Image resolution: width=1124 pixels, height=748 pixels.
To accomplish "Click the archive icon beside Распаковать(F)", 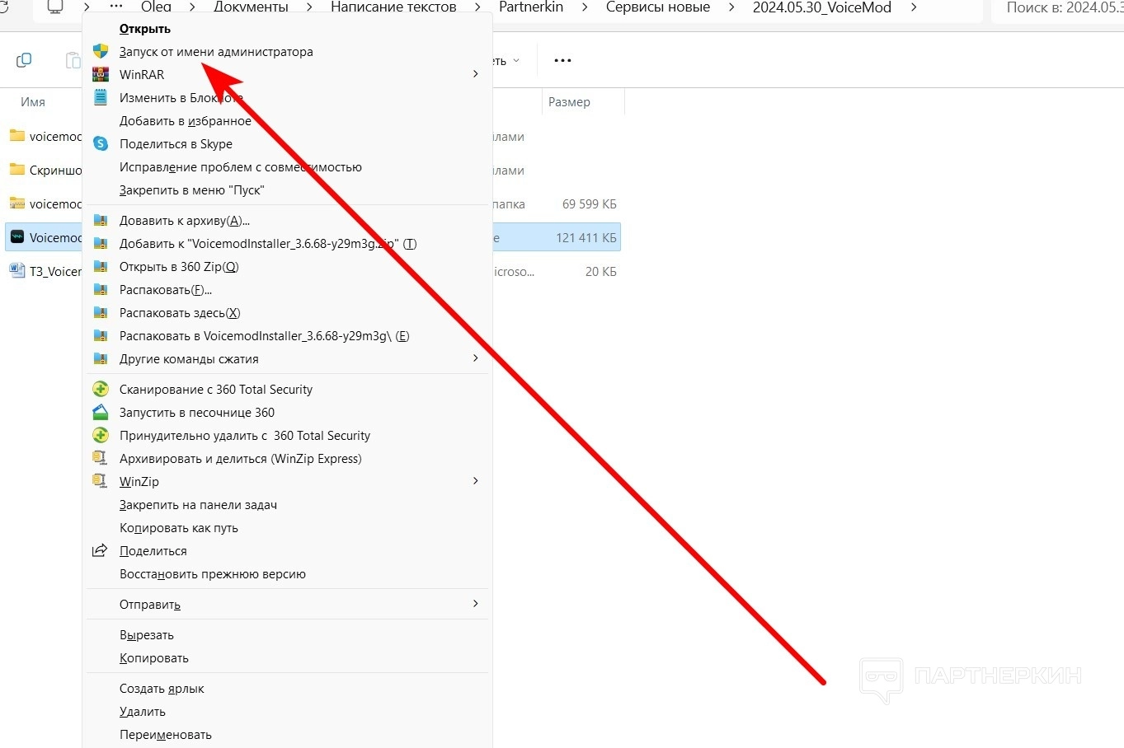I will (101, 289).
